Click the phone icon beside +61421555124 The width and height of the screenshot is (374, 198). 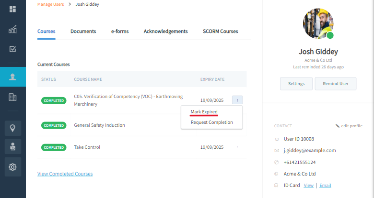click(277, 162)
